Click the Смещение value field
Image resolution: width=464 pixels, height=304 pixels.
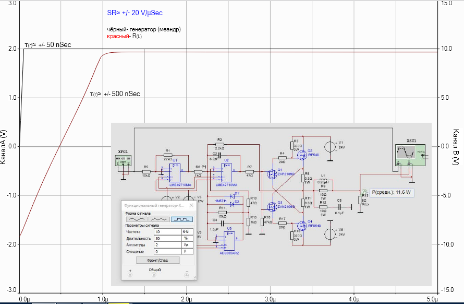pos(167,251)
